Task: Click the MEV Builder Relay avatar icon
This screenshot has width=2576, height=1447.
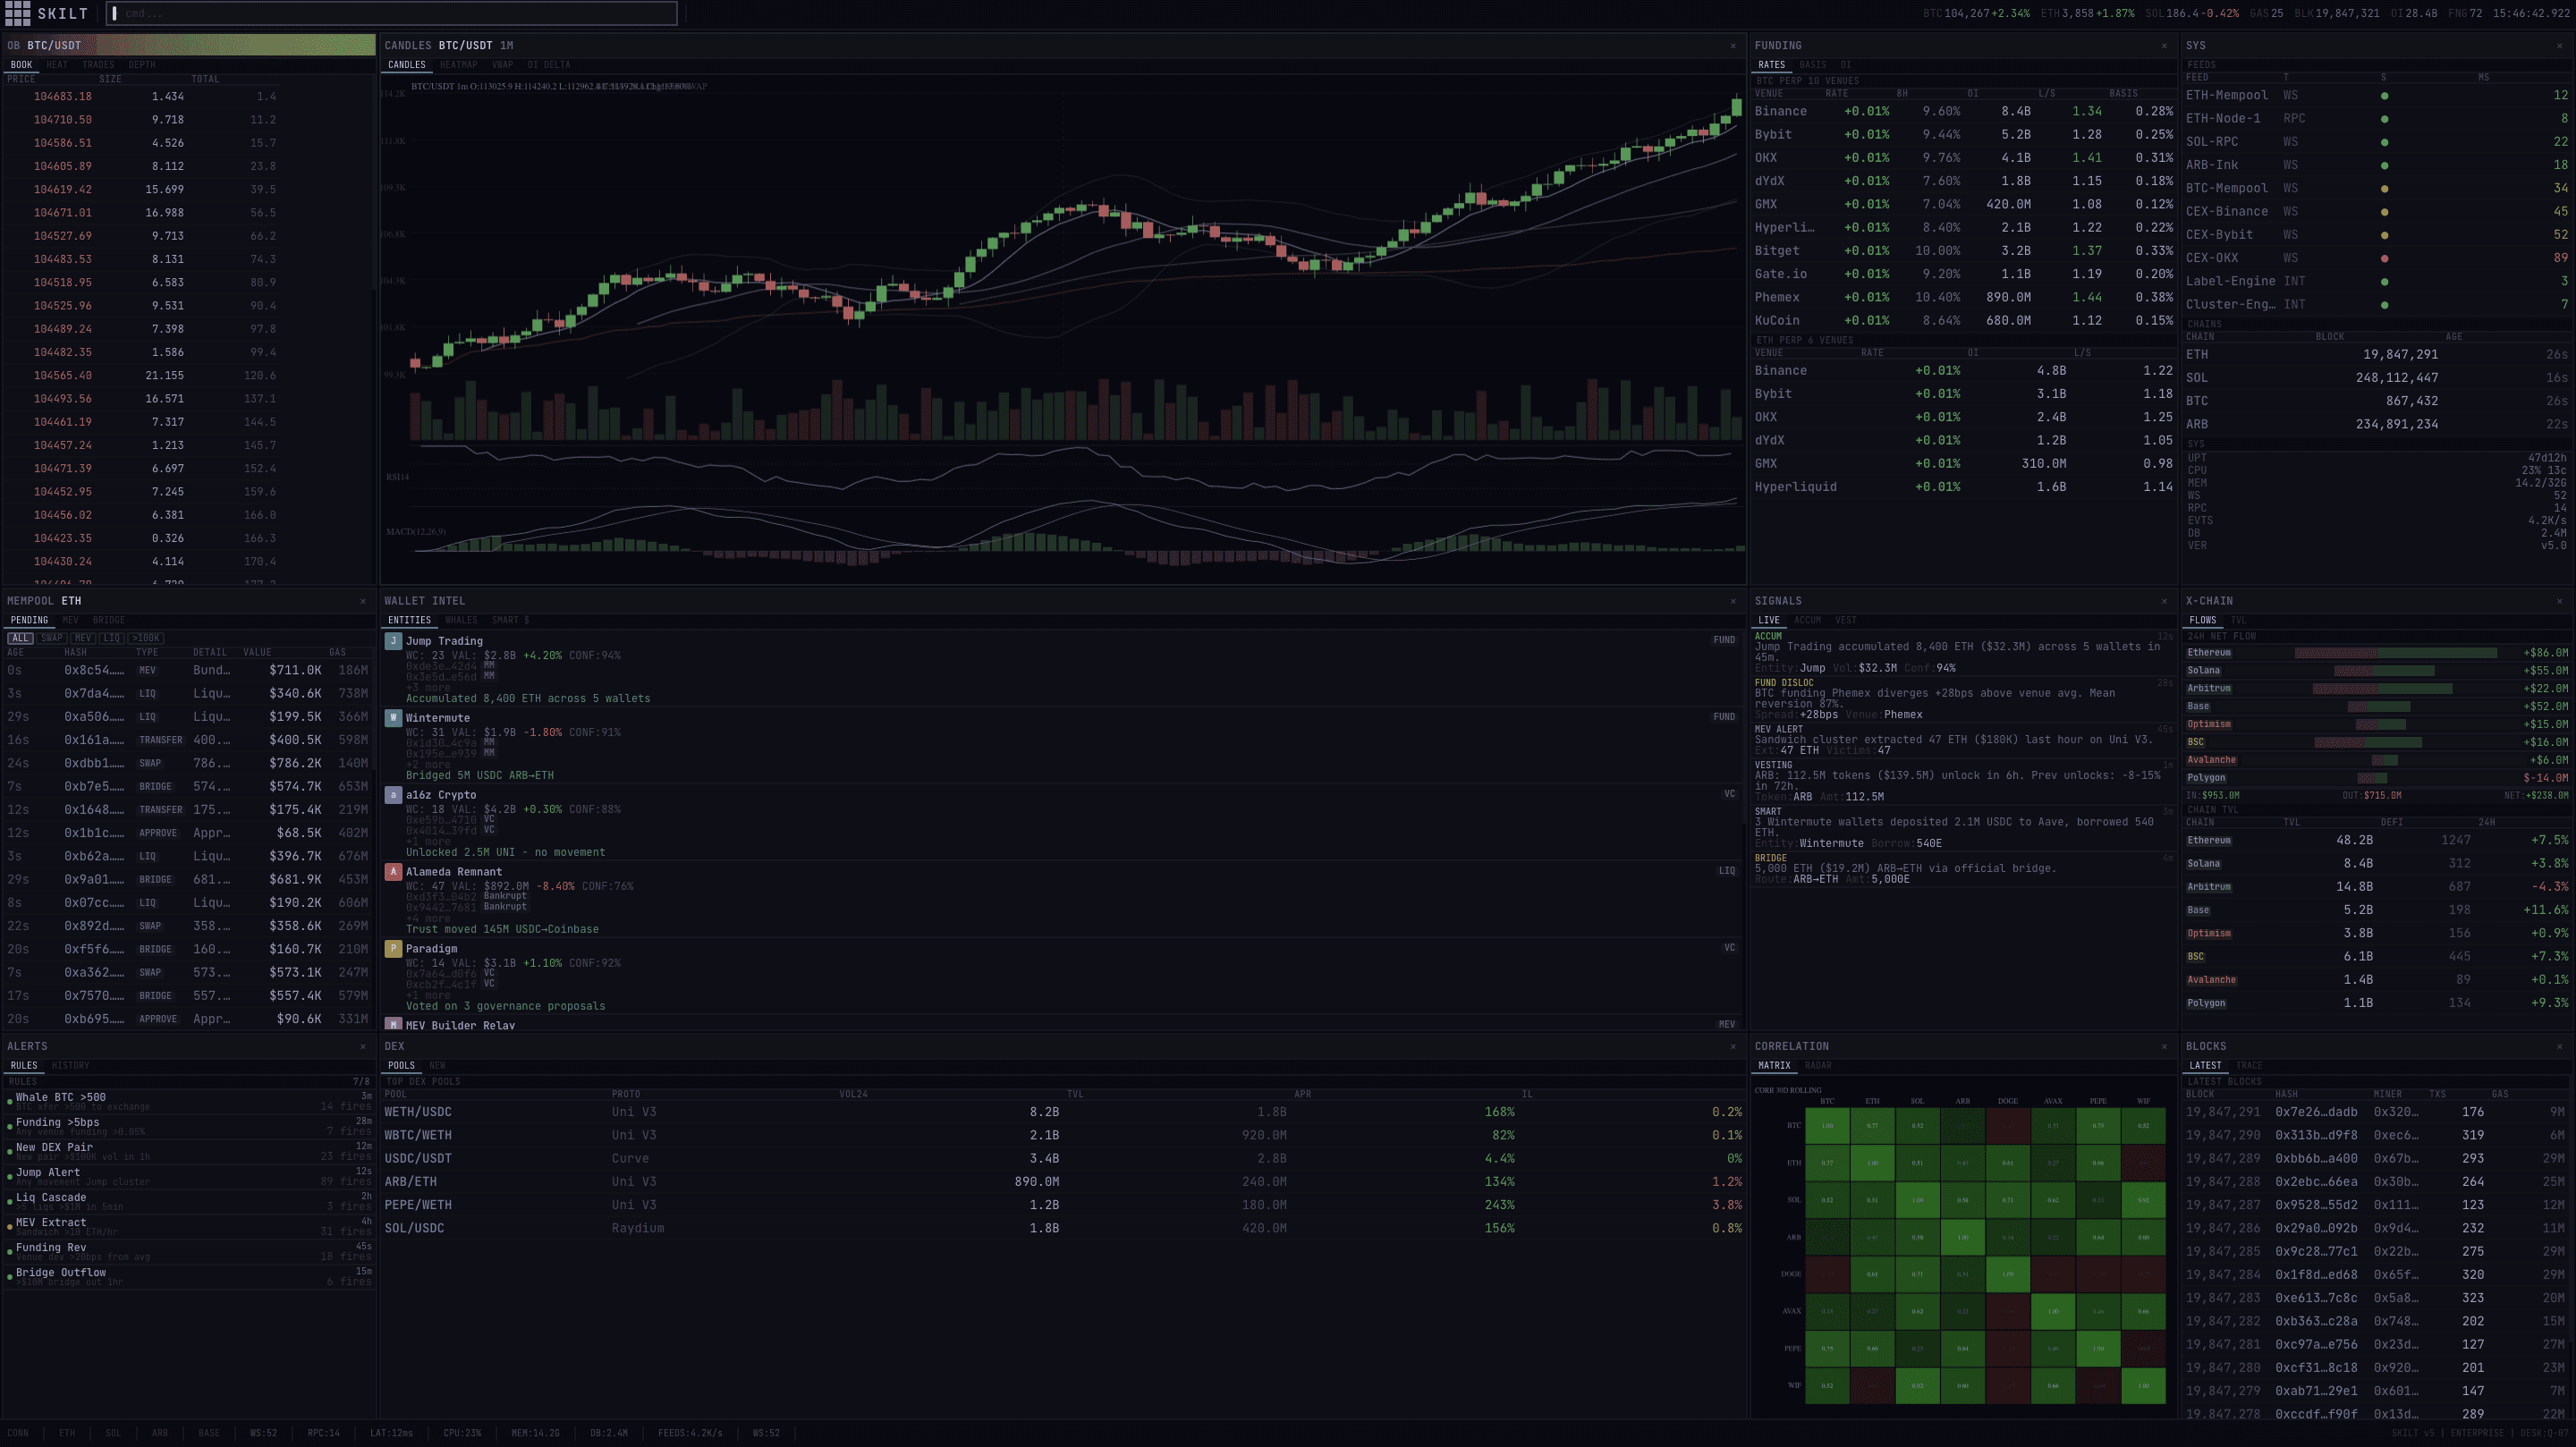Action: coord(393,1025)
